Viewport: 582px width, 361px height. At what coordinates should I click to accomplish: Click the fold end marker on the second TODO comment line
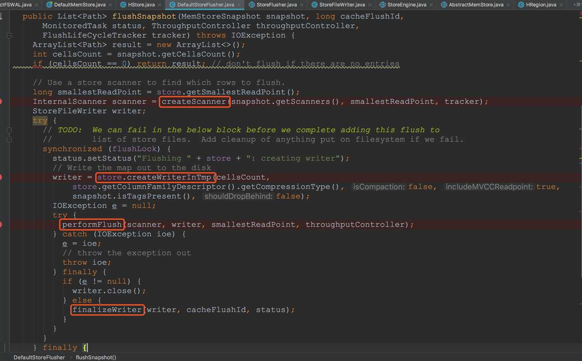click(x=9, y=139)
